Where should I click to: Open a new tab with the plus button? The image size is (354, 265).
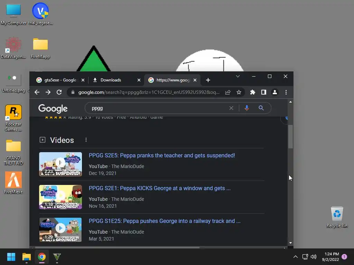coord(208,80)
